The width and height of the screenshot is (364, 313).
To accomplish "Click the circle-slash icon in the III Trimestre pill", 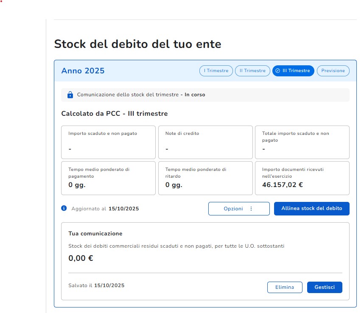I will (278, 71).
